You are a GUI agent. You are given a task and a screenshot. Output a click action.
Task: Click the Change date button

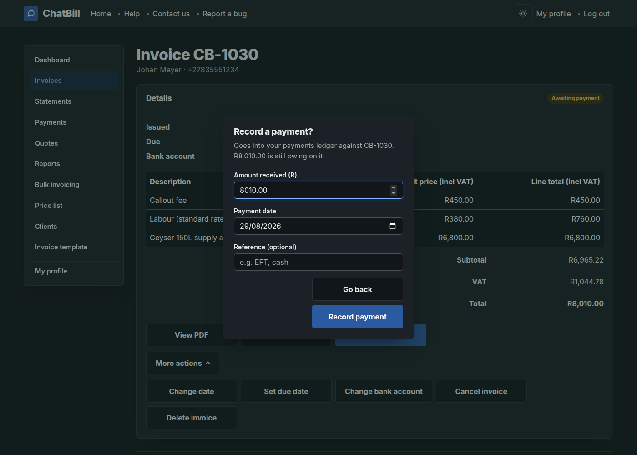[x=192, y=391]
